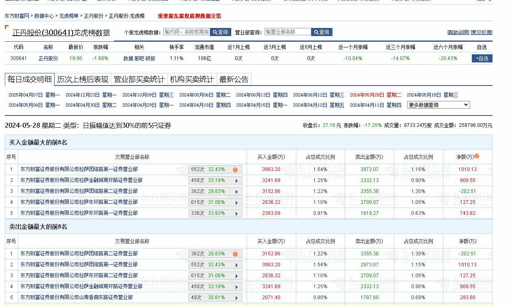The image size is (510, 306).
Task: Open sell-table 拉萨团结路第二证券营业部 link
Action: point(79,253)
